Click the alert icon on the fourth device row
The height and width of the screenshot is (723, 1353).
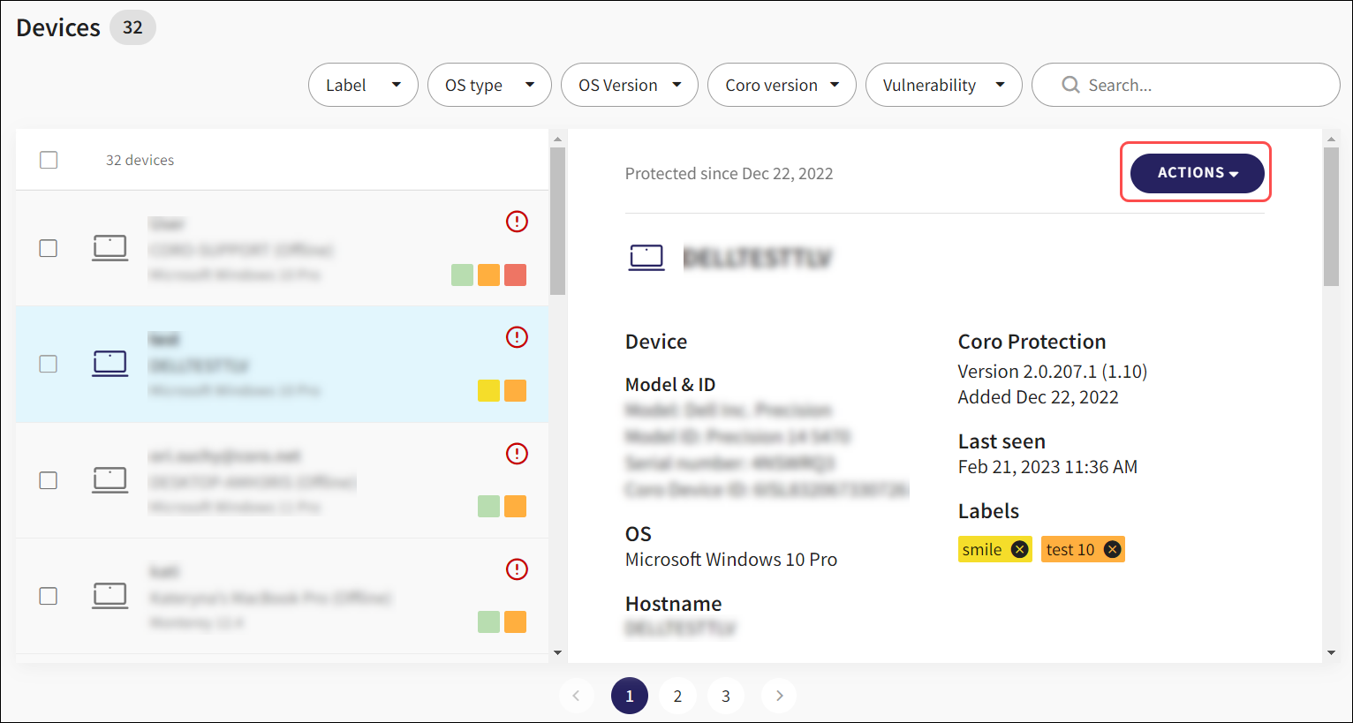[517, 569]
